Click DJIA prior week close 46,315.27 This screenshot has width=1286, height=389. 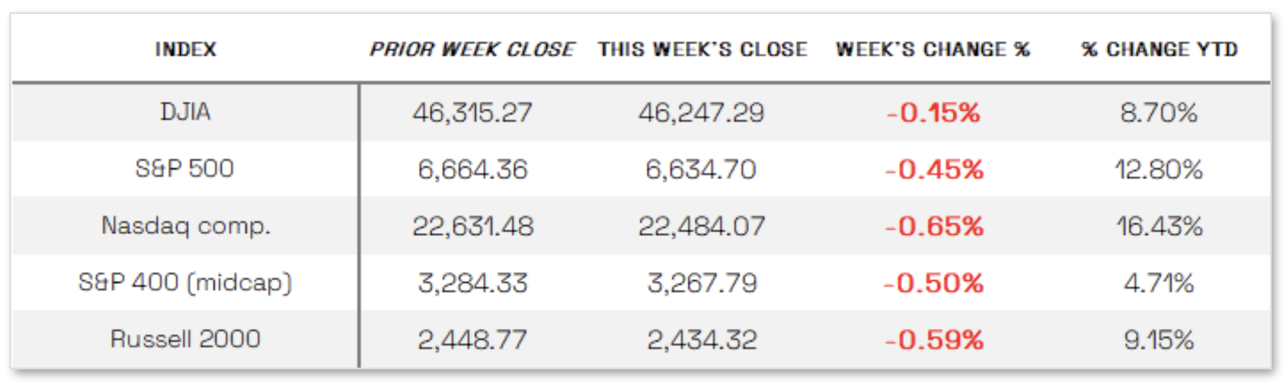click(x=472, y=112)
